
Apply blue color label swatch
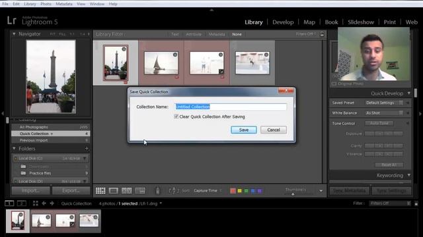(252, 191)
